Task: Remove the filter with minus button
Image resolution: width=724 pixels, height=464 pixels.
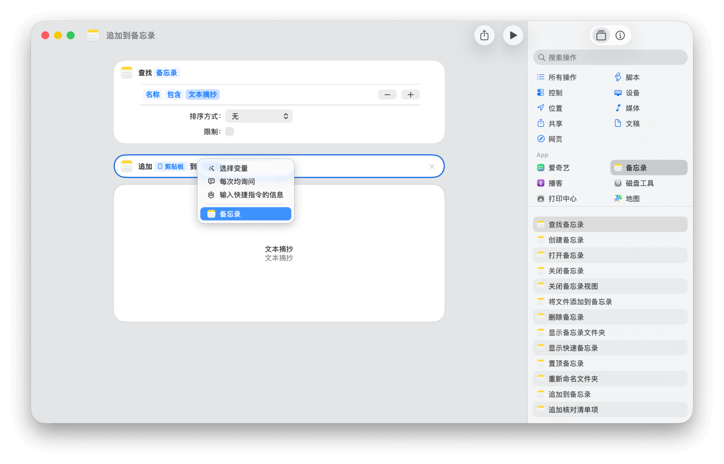Action: (387, 94)
